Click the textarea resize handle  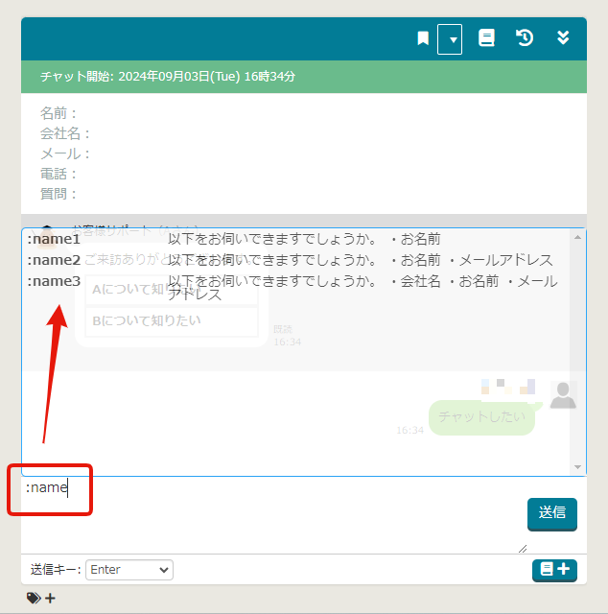pos(523,549)
